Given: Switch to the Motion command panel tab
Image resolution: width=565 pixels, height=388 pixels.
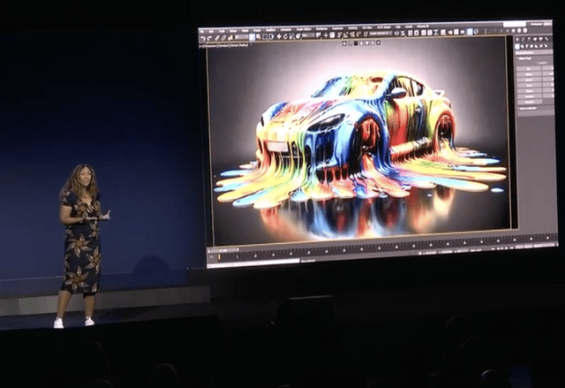Looking at the screenshot, I should coord(535,39).
